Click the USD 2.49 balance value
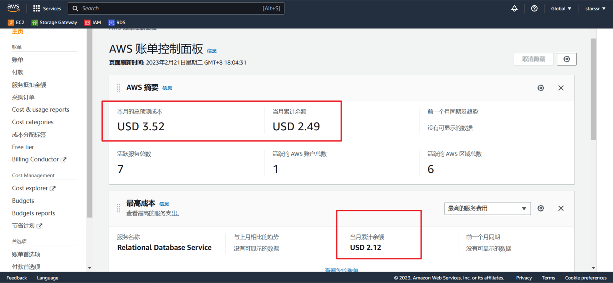 pyautogui.click(x=296, y=127)
